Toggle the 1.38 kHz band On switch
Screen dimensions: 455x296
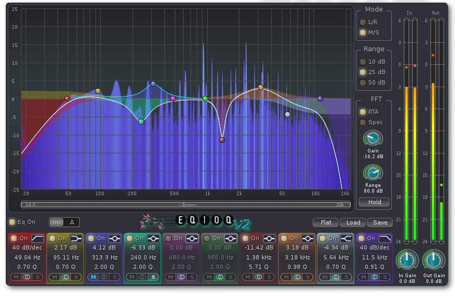pyautogui.click(x=245, y=238)
